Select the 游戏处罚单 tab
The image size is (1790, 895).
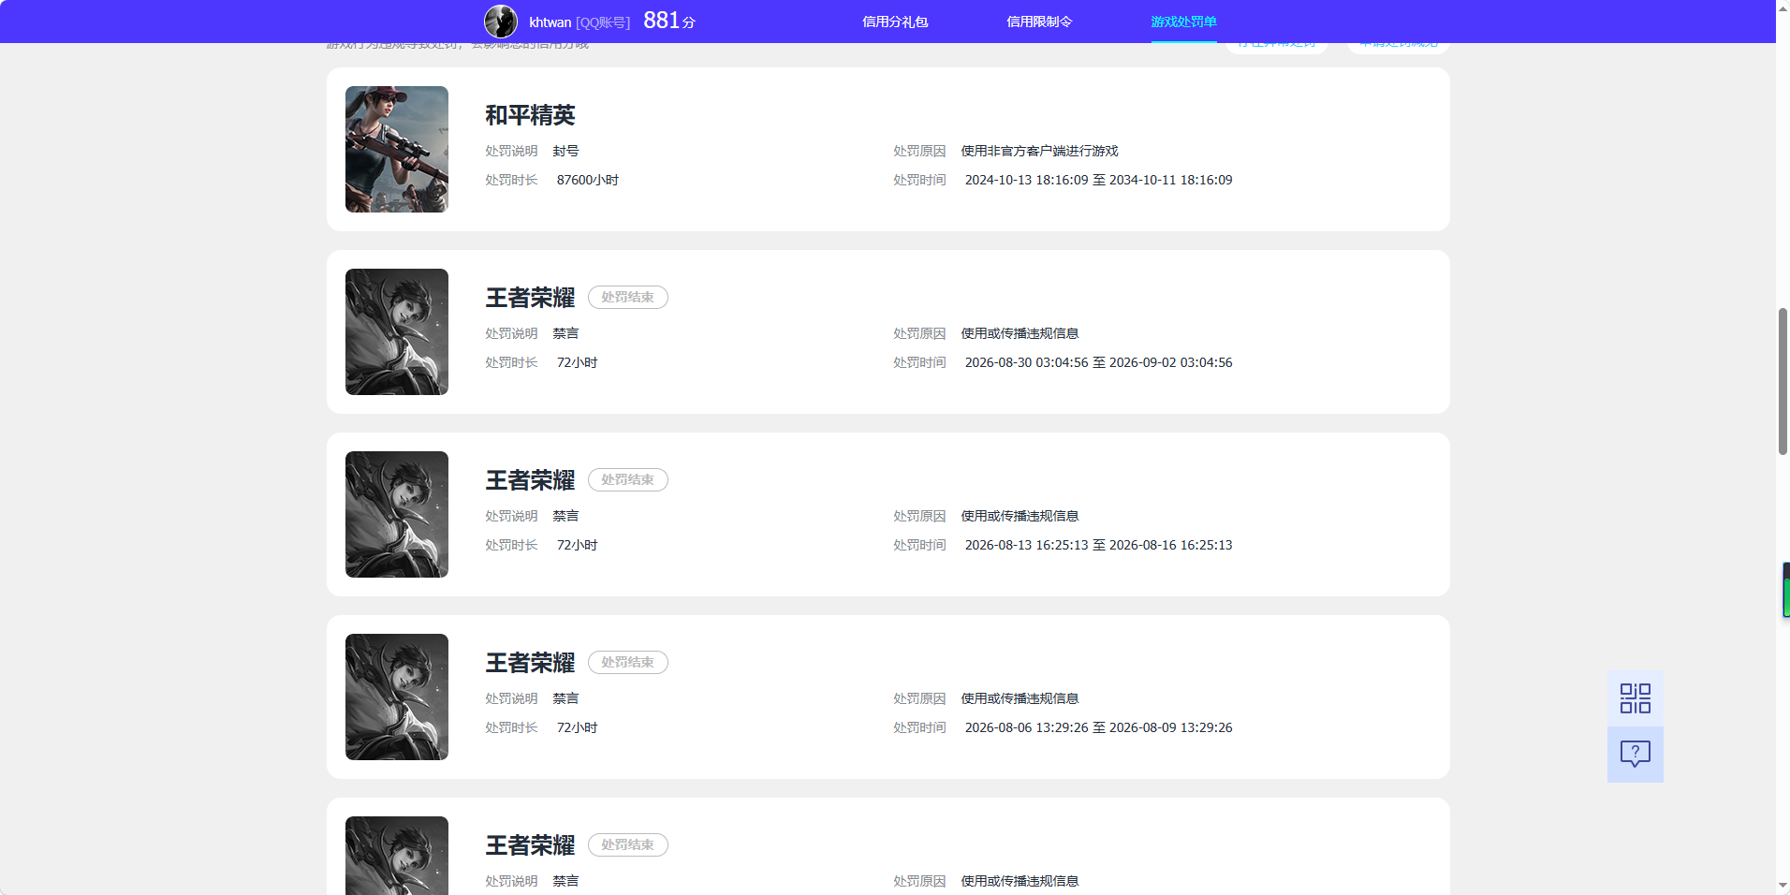coord(1183,22)
